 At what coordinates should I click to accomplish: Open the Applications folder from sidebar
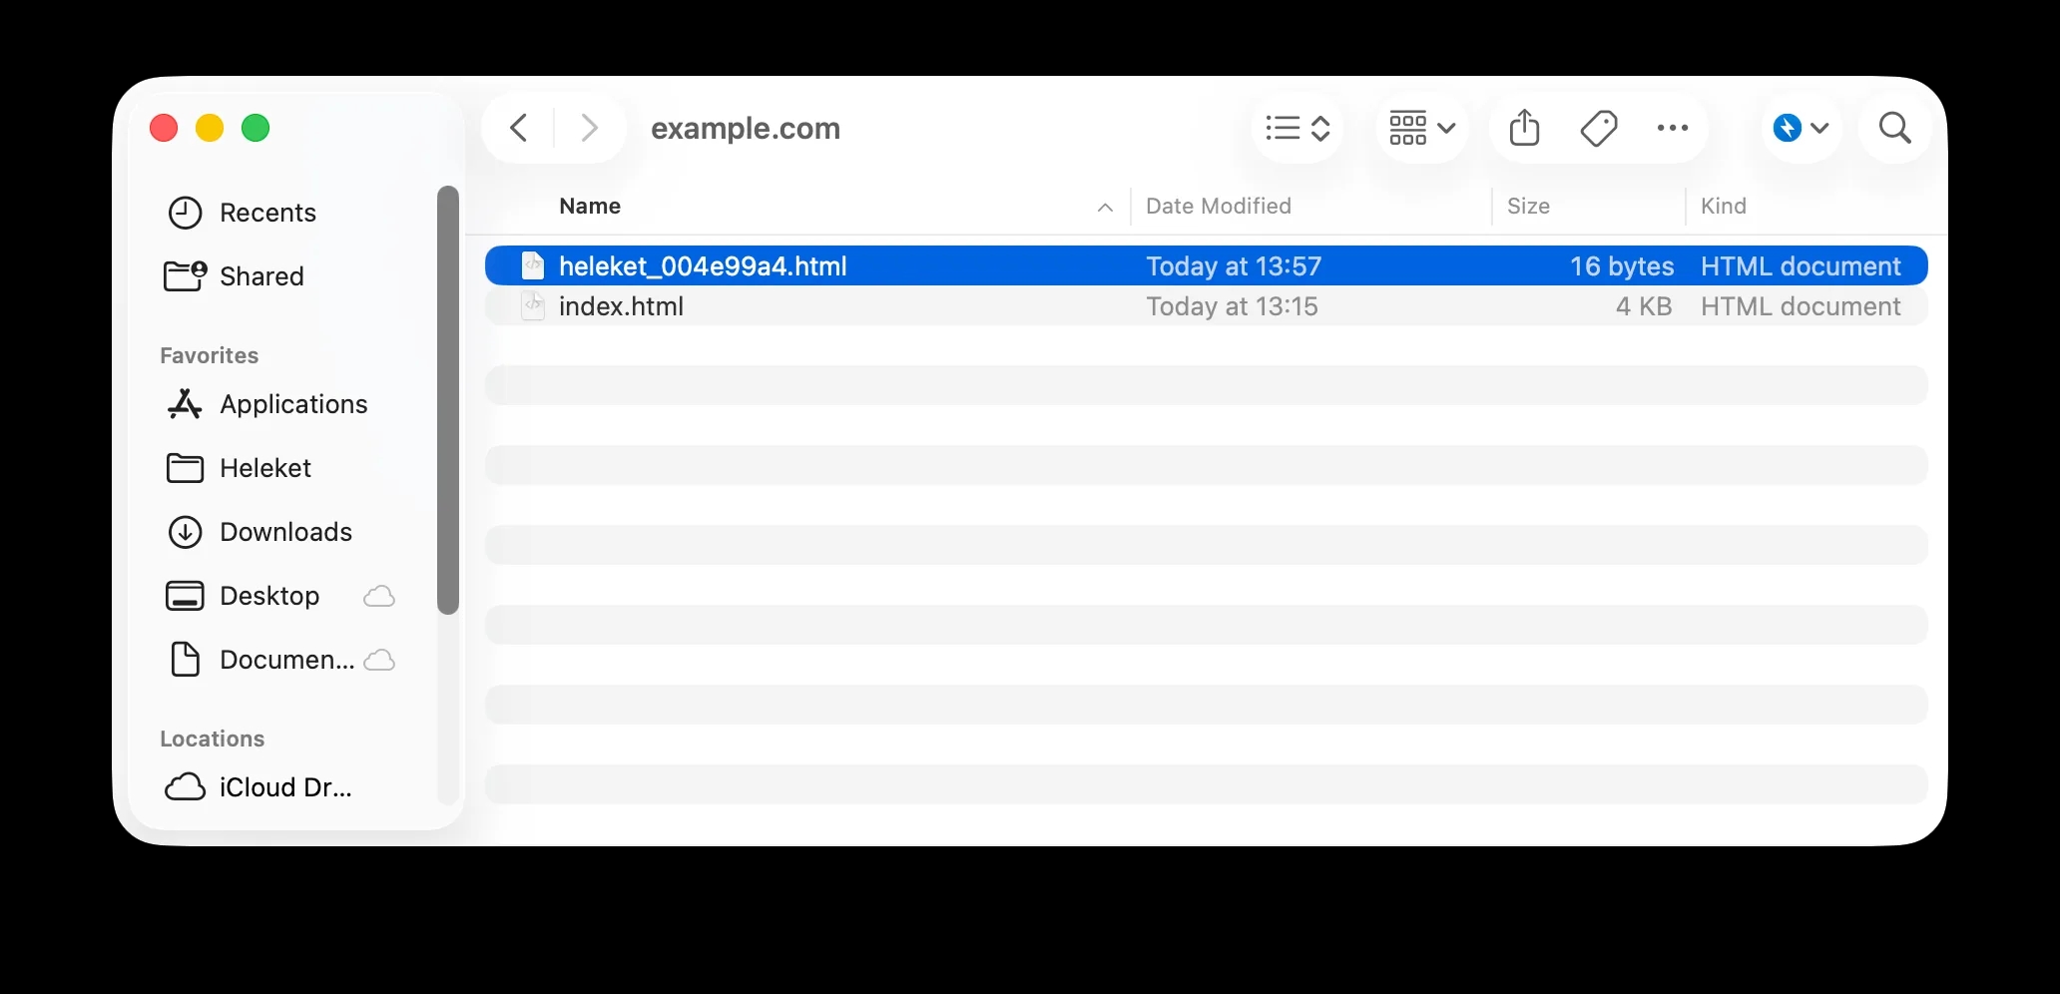[x=292, y=403]
